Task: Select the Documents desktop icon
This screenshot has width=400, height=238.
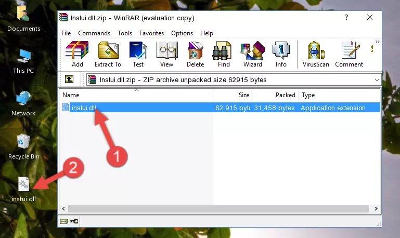Action: coord(23,19)
